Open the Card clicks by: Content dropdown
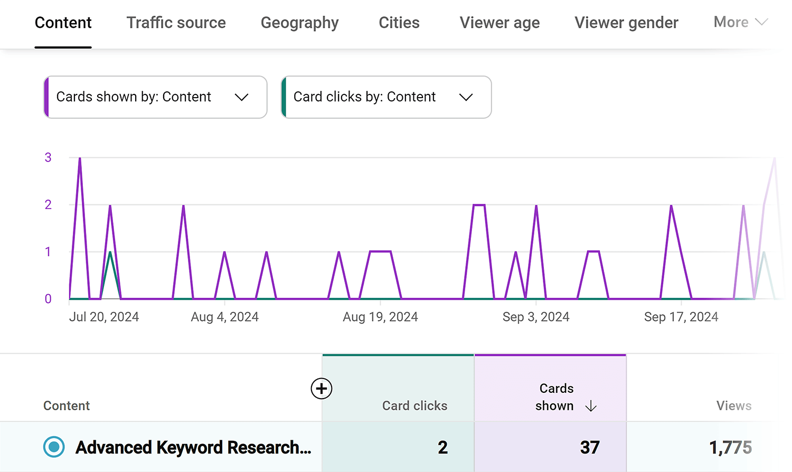 (x=386, y=97)
